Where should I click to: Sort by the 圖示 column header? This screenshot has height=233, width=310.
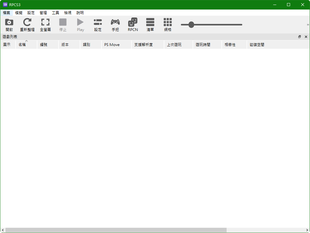point(8,45)
